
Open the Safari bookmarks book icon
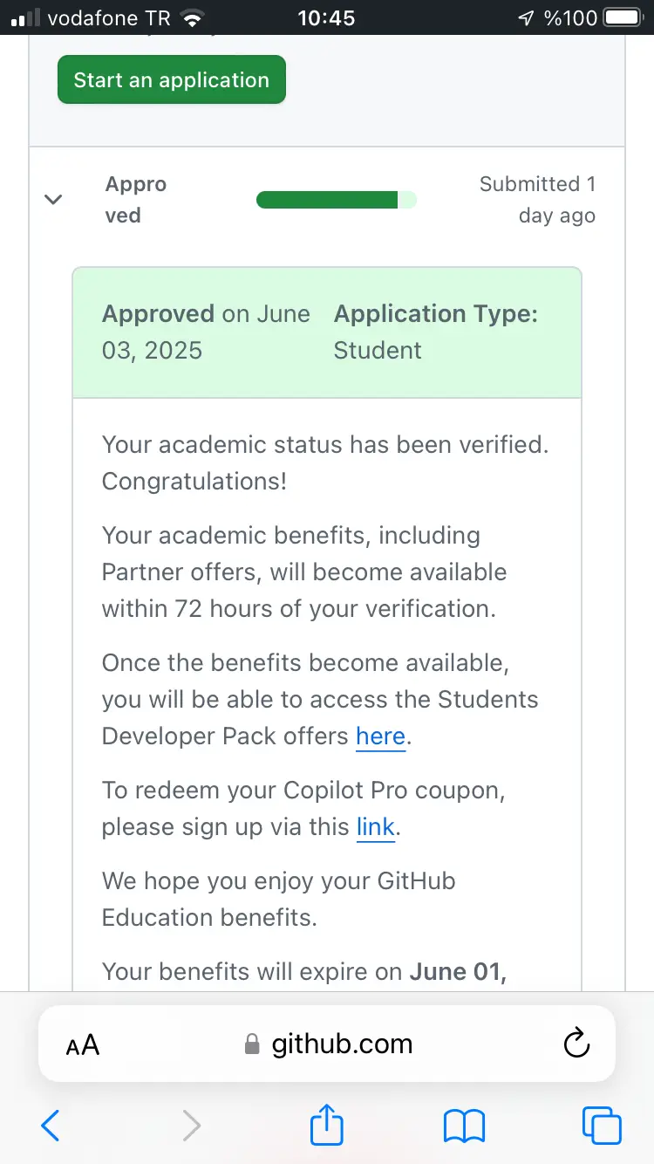pos(464,1126)
